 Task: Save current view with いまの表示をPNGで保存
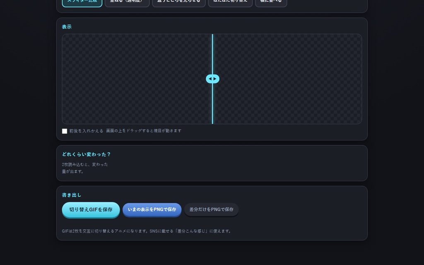[152, 210]
